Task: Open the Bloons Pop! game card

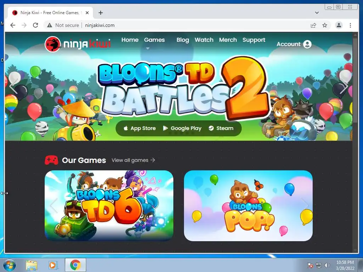Action: coord(248,206)
